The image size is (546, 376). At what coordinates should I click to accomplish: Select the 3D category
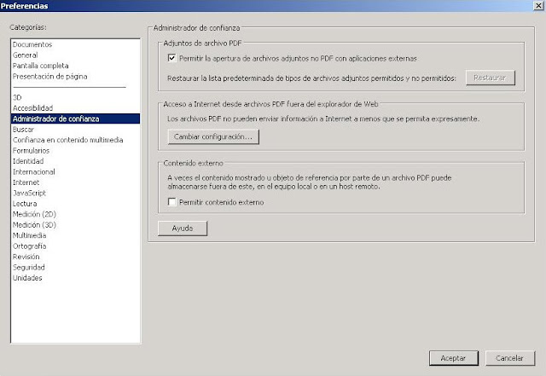[17, 97]
